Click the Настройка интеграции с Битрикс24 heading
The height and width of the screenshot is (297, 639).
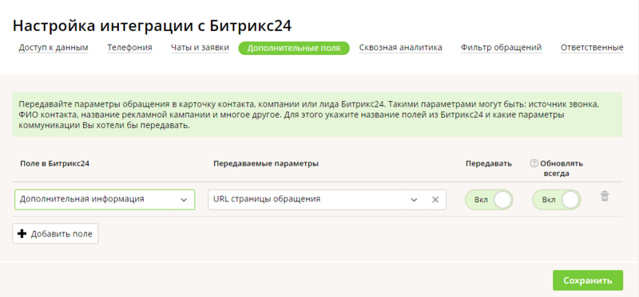click(152, 25)
